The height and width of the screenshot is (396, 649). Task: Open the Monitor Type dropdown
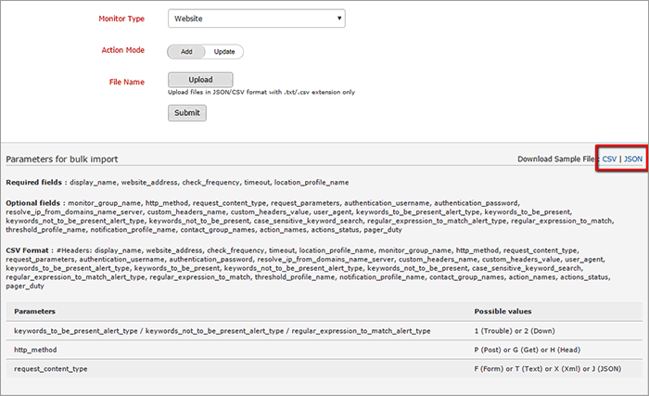(256, 18)
